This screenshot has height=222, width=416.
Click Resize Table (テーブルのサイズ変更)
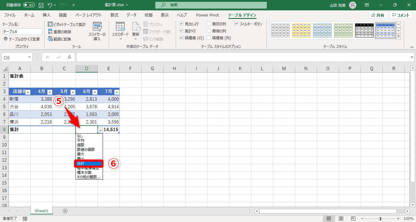pyautogui.click(x=21, y=39)
